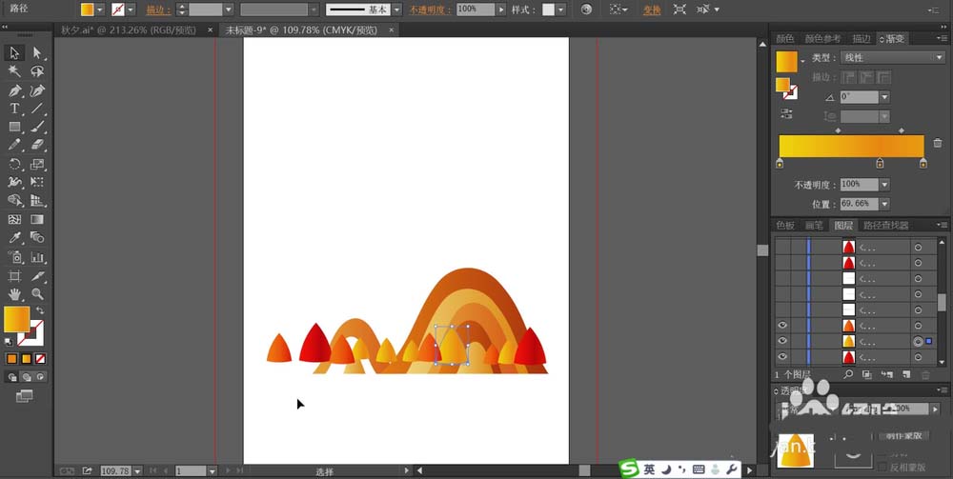The width and height of the screenshot is (953, 479).
Task: Select the Selection (black arrow) tool
Action: (14, 52)
